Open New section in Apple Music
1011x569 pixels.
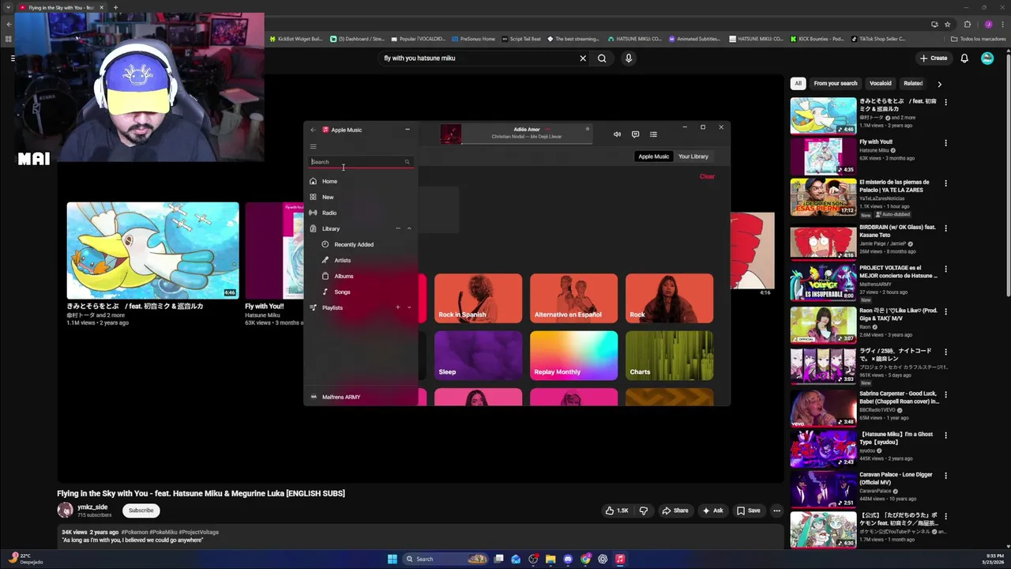pyautogui.click(x=362, y=197)
